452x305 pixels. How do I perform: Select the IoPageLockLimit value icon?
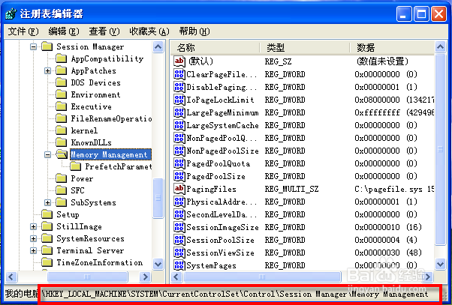pyautogui.click(x=179, y=100)
